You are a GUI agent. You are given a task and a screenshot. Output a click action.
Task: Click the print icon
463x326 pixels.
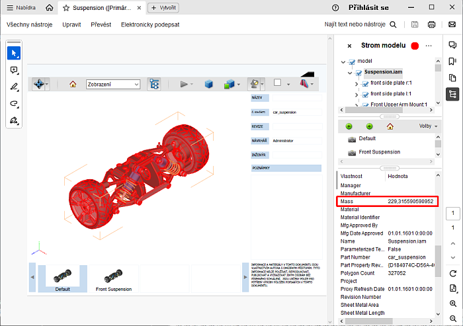click(x=432, y=24)
